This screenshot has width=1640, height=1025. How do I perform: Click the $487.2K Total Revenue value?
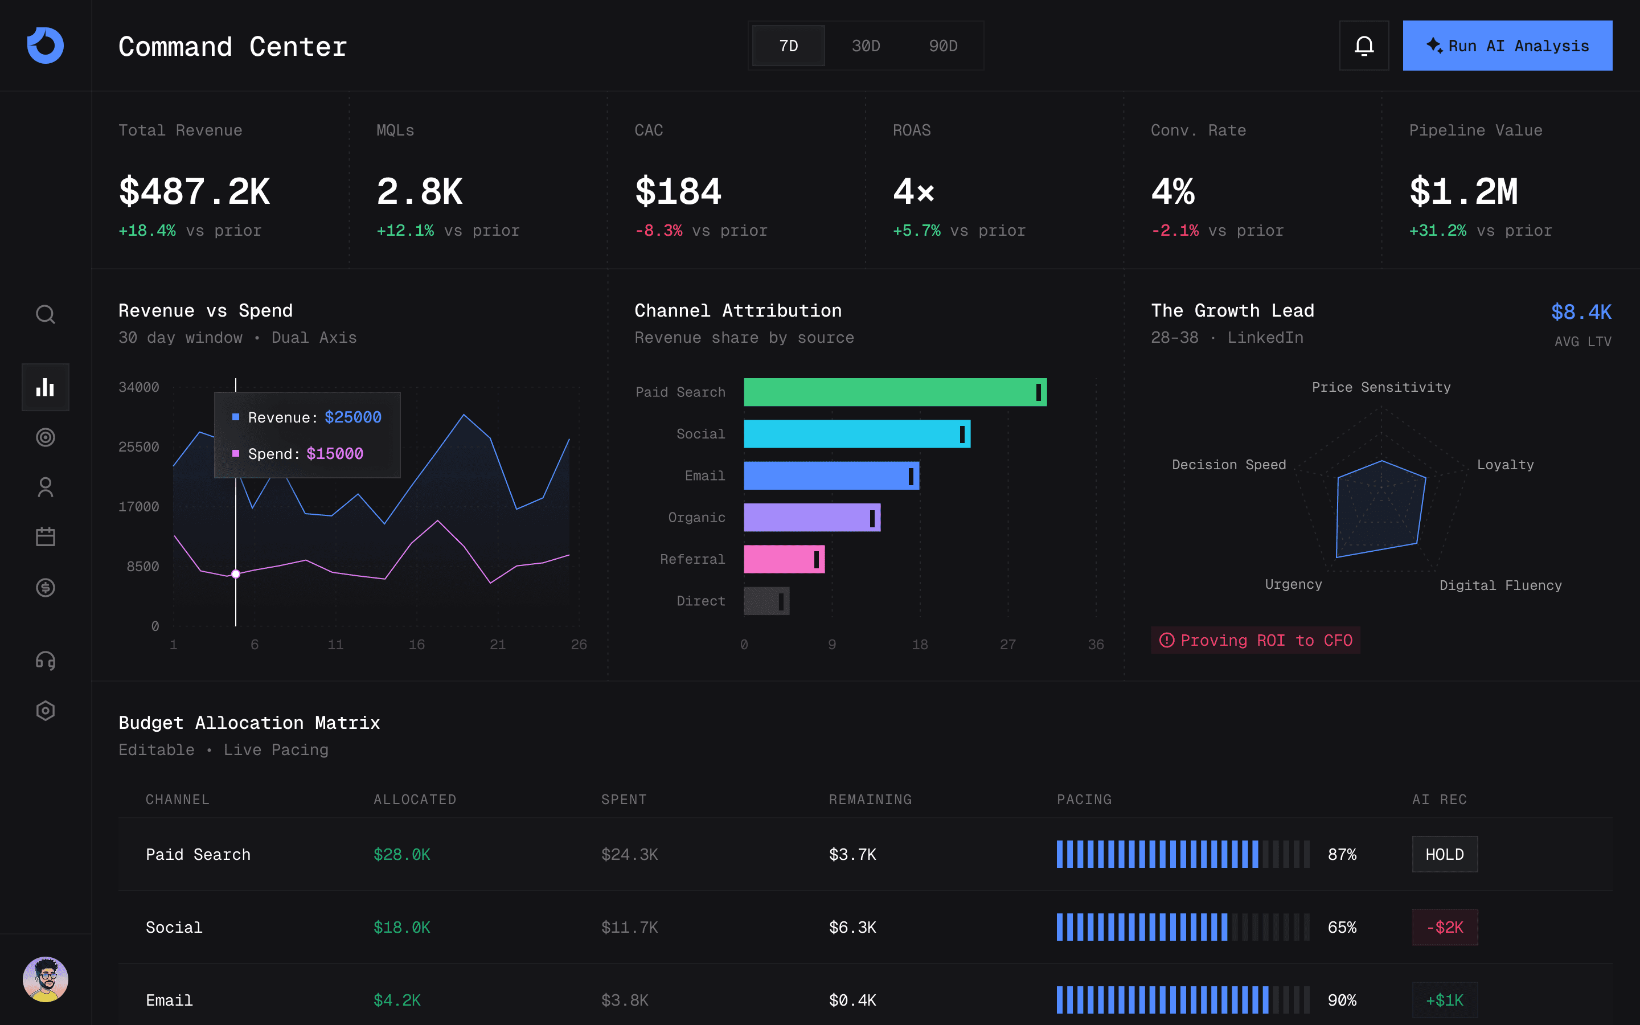pos(195,191)
